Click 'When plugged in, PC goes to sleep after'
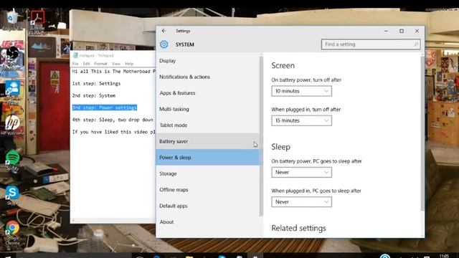 [316, 191]
